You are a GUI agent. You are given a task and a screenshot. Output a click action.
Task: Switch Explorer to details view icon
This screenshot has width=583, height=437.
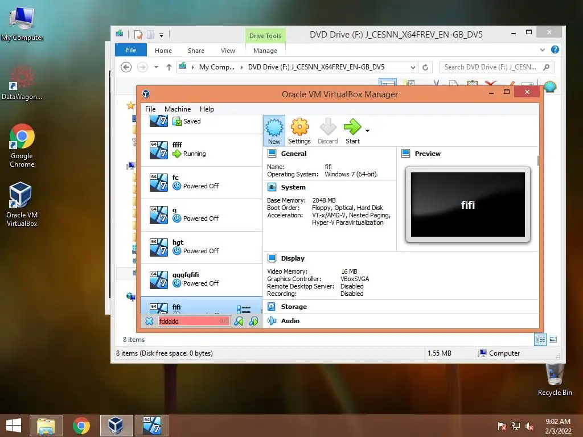[x=540, y=339]
